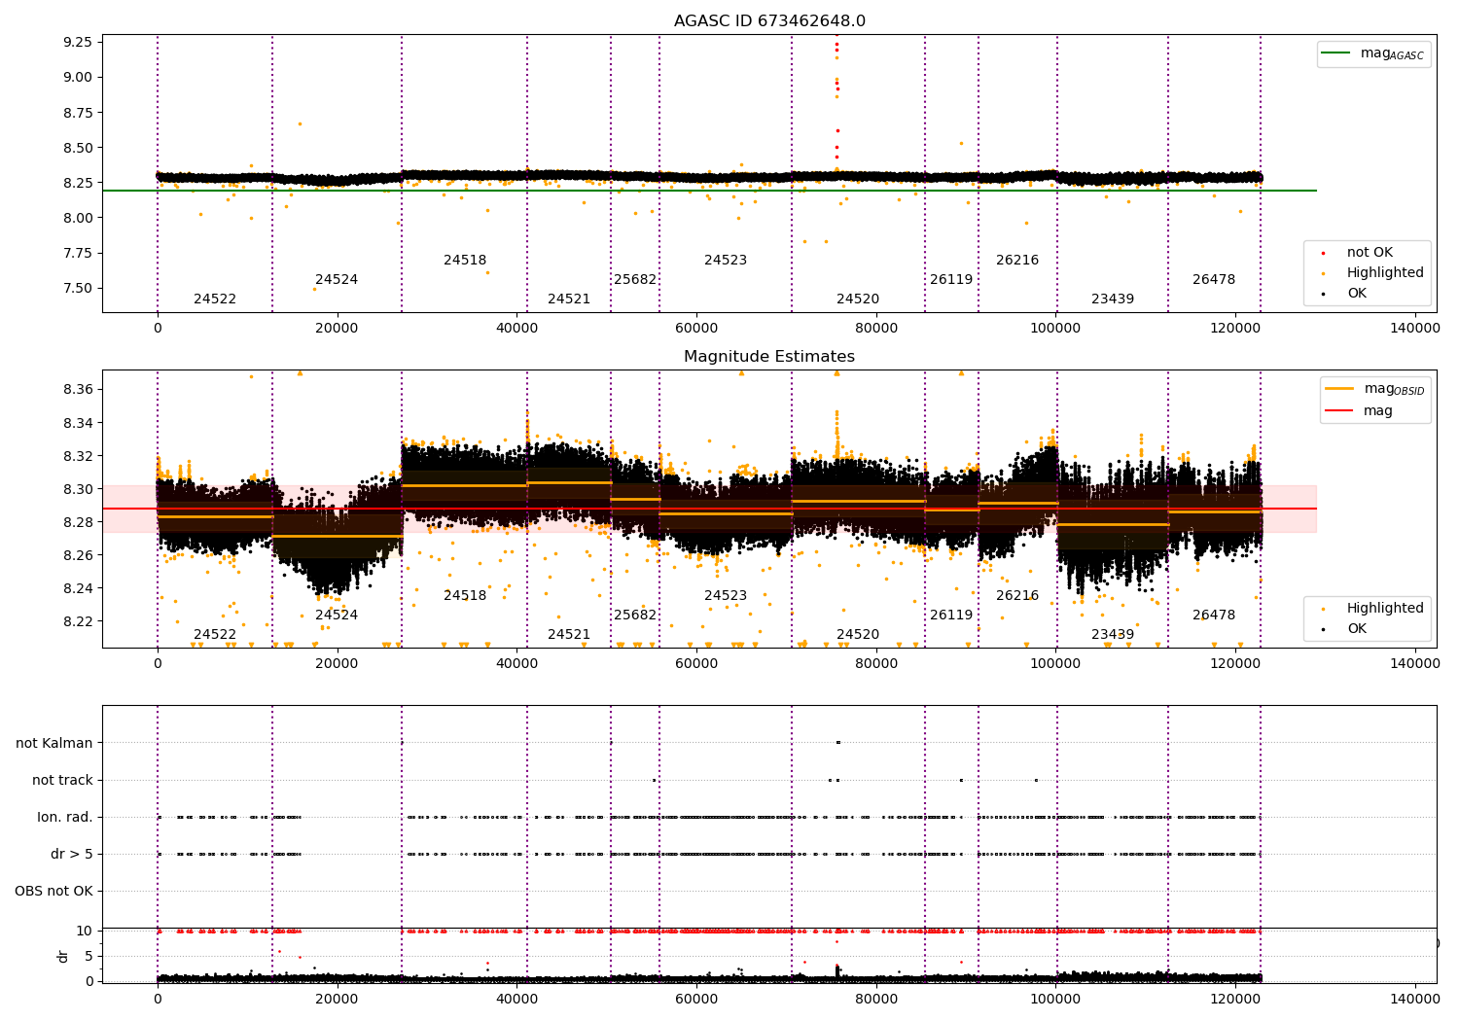Click the 'not track' axis label
Image resolution: width=1459 pixels, height=1021 pixels.
point(62,780)
